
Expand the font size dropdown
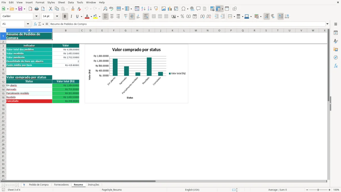(57, 16)
